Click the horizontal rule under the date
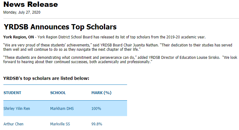Viewport: 239px width, 130px height. (121, 19)
